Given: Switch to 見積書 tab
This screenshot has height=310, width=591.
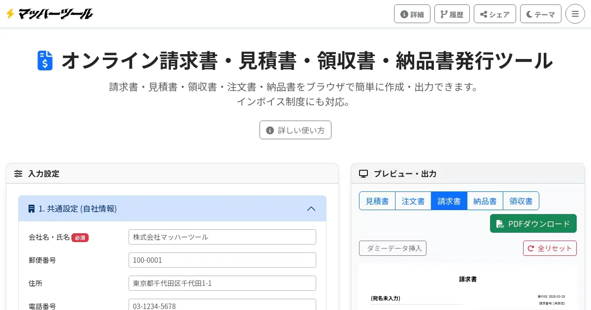Looking at the screenshot, I should click(377, 201).
